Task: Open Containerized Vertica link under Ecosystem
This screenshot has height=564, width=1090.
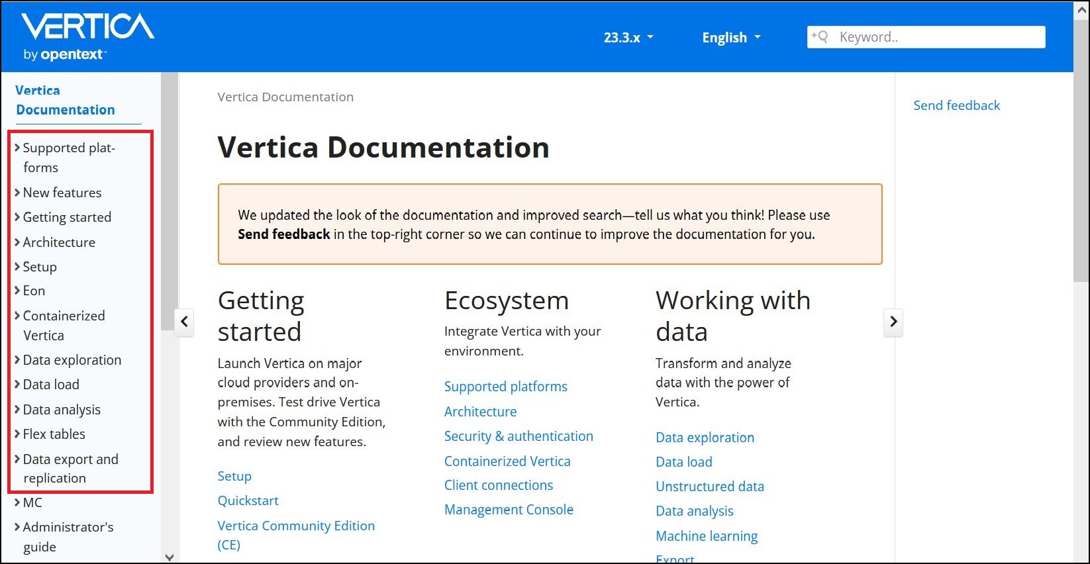Action: click(x=507, y=461)
